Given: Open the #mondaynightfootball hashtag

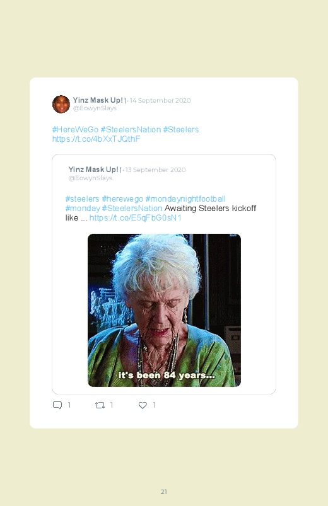Looking at the screenshot, I should point(185,198).
